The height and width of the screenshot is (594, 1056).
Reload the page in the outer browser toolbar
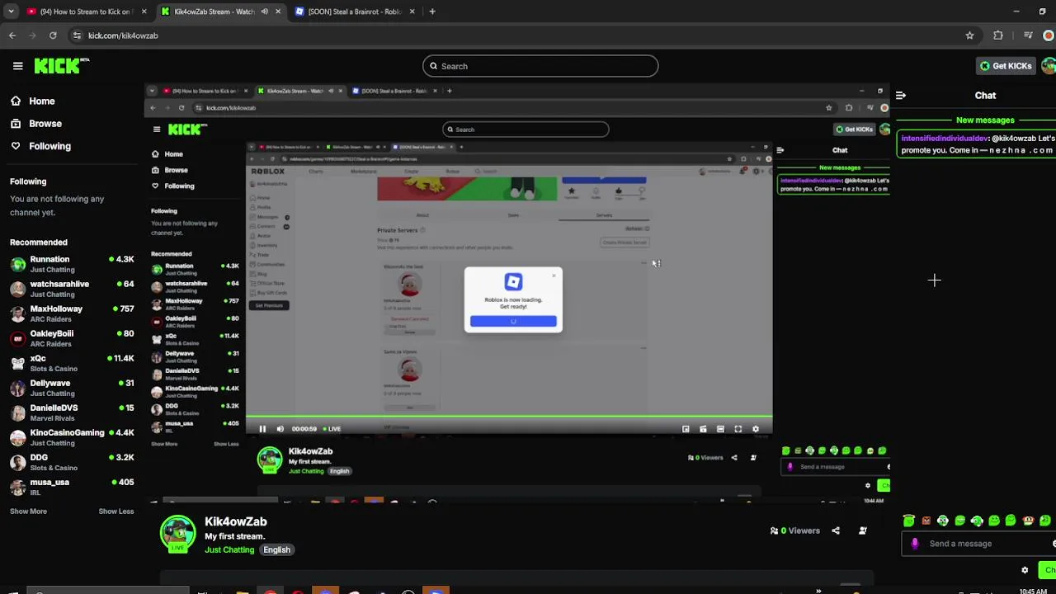tap(53, 35)
